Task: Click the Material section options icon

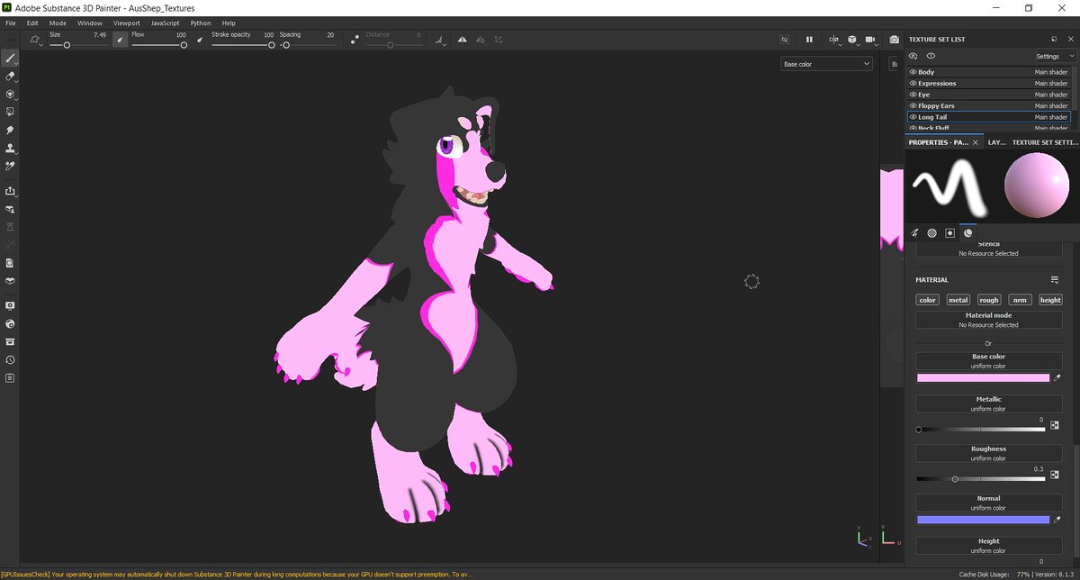Action: pyautogui.click(x=1055, y=280)
